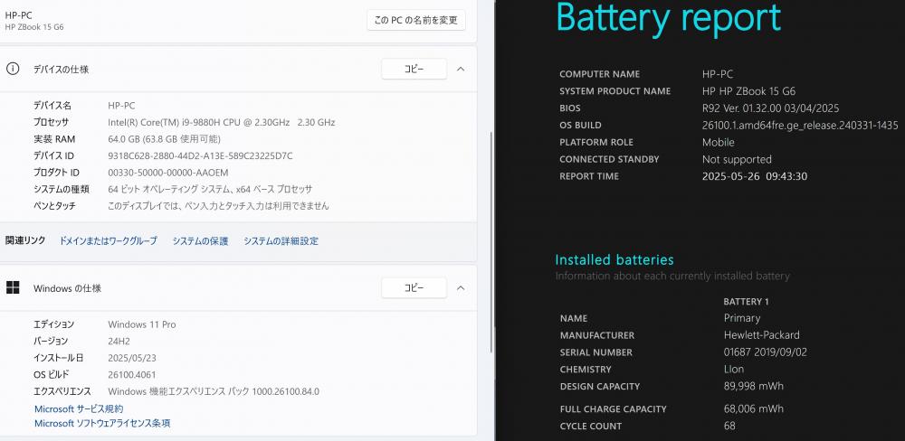Screen dimensions: 905x441
Task: Select the エディション value Windows 11 Pro
Action: point(142,324)
